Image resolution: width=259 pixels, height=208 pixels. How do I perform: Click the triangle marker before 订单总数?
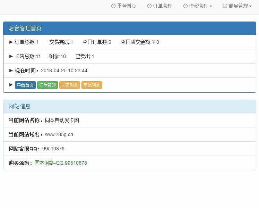click(x=11, y=42)
